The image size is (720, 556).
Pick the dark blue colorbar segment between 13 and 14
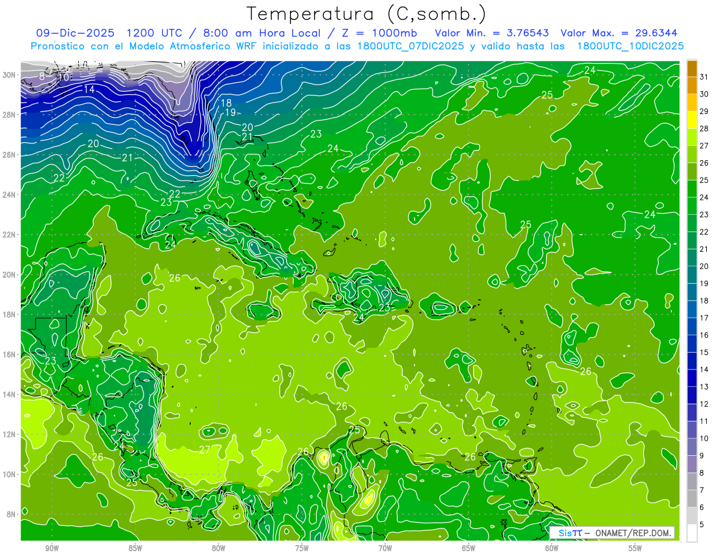coord(692,378)
